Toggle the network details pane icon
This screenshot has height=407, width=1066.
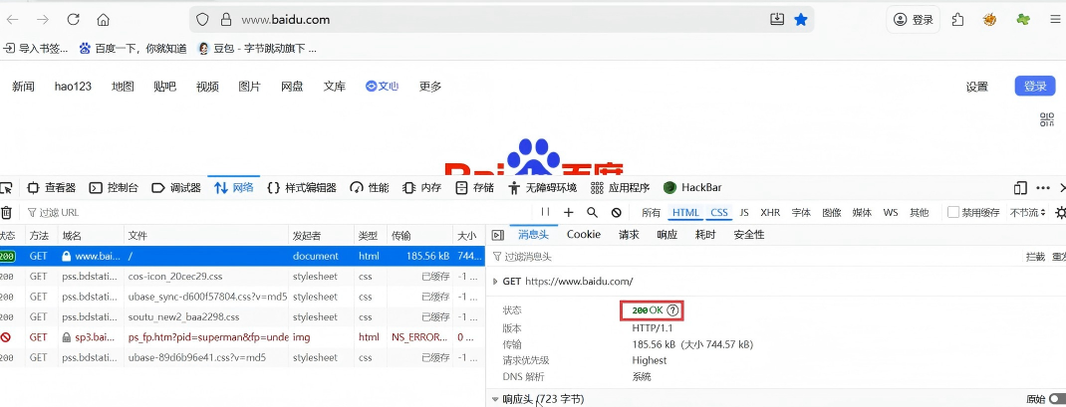click(498, 235)
